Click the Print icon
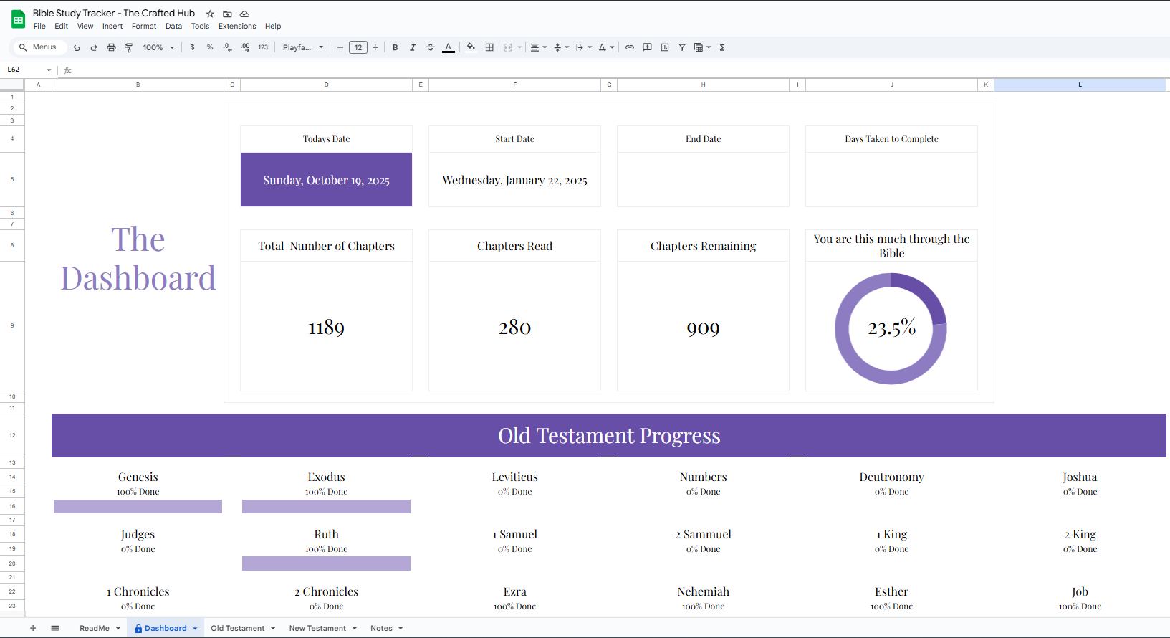Image resolution: width=1170 pixels, height=638 pixels. tap(111, 47)
